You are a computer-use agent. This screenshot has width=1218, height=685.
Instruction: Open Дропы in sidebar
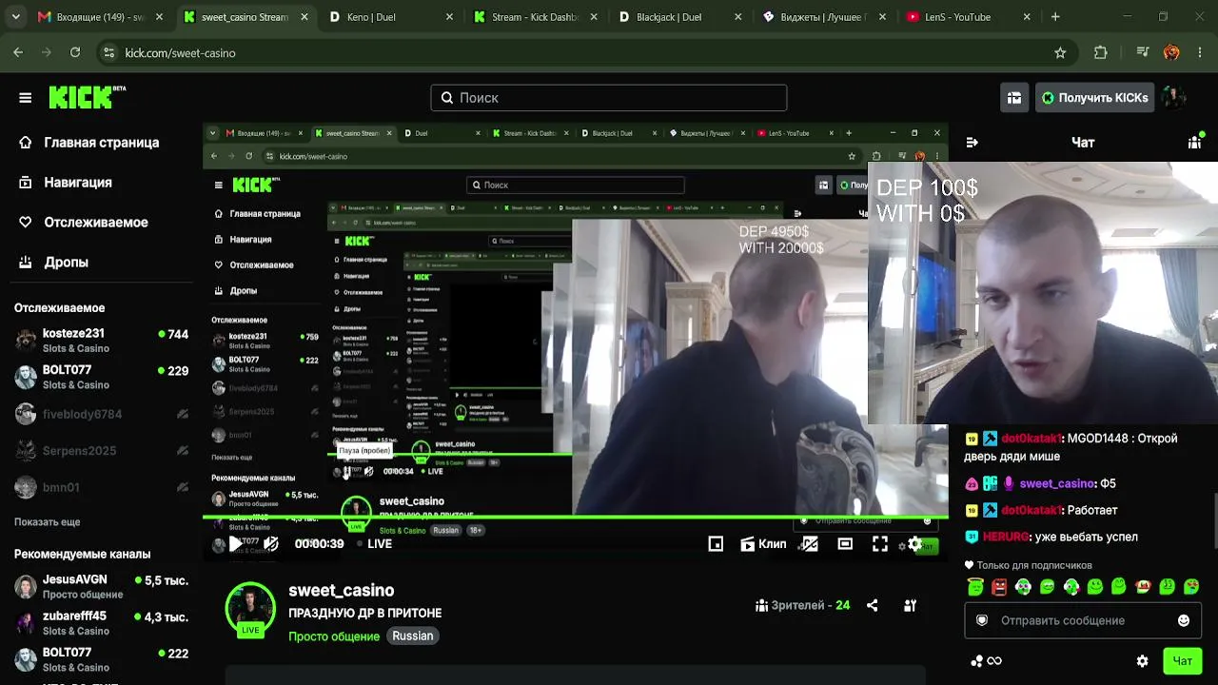point(55,263)
